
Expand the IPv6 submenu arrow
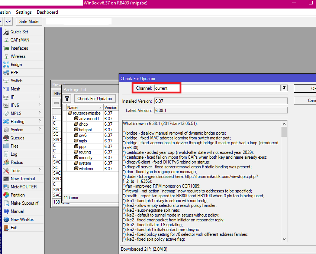click(40, 105)
